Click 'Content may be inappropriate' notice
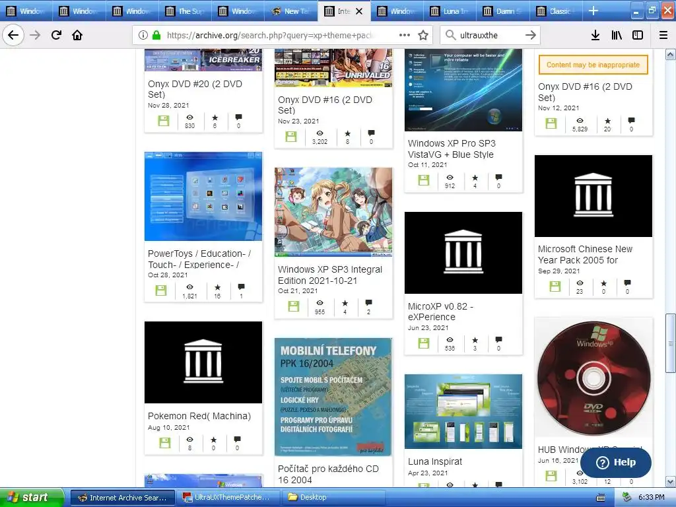Image resolution: width=676 pixels, height=507 pixels. pos(593,65)
